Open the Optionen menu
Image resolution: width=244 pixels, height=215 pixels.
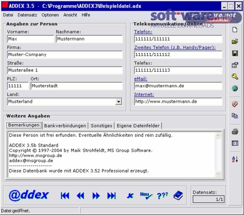tap(50, 15)
